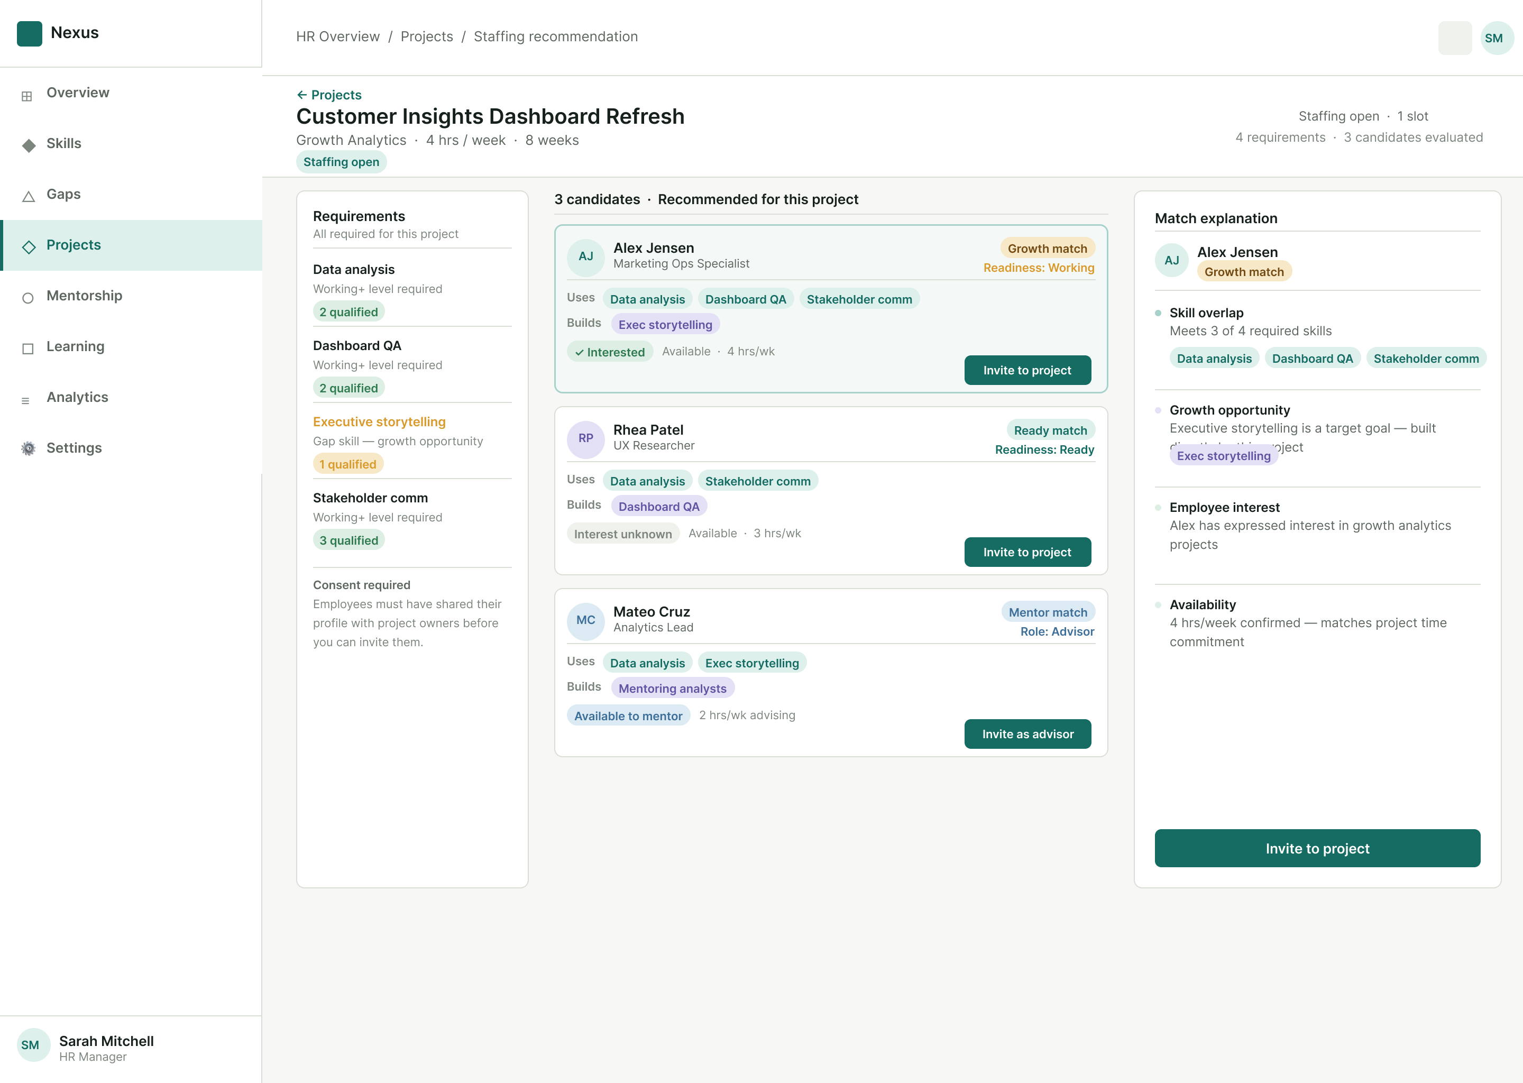Click the MC avatar on Mateo Cruz's card
This screenshot has width=1523, height=1083.
[x=585, y=621]
